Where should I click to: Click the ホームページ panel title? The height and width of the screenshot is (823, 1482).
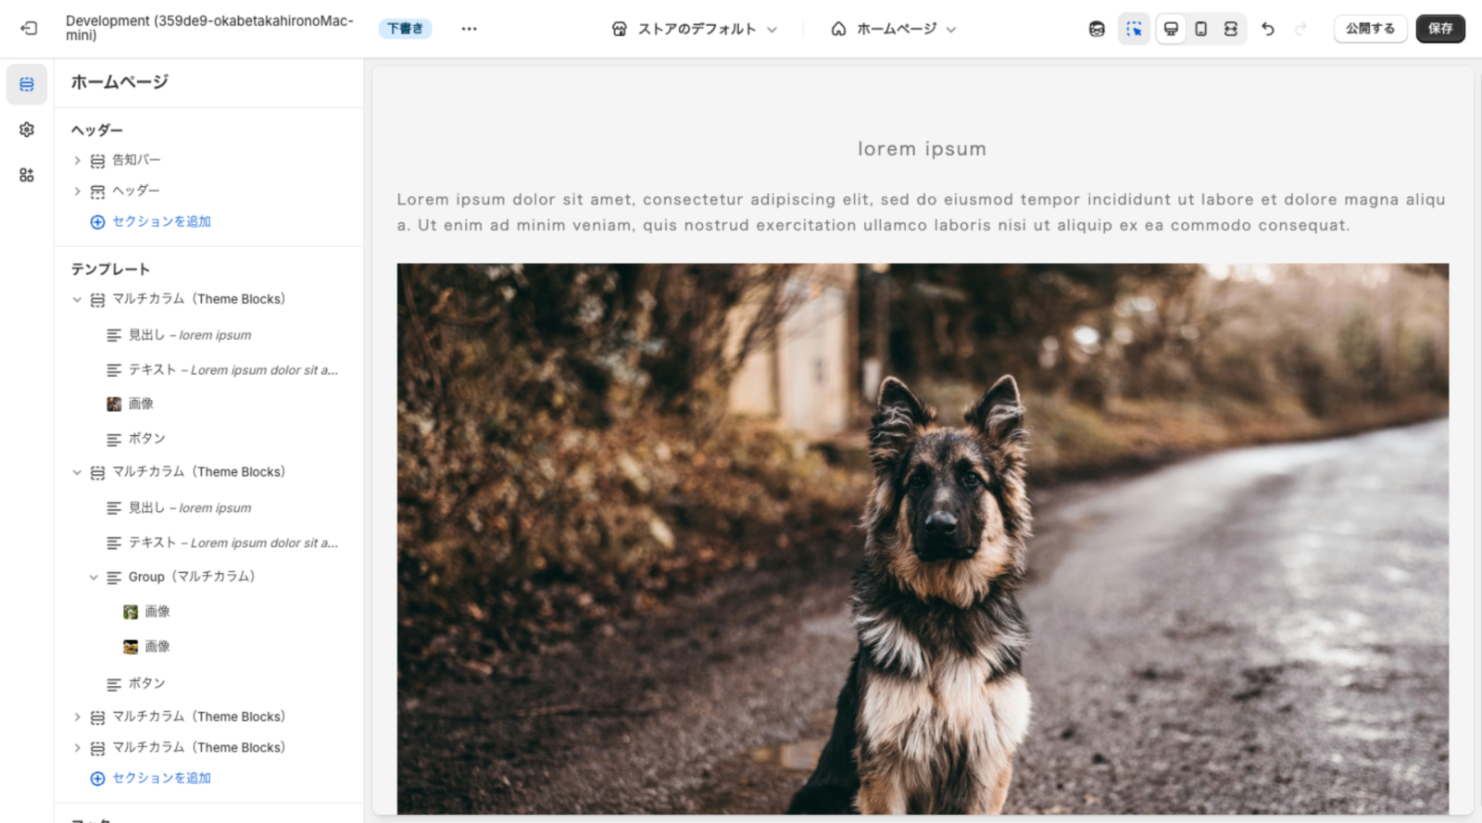119,82
